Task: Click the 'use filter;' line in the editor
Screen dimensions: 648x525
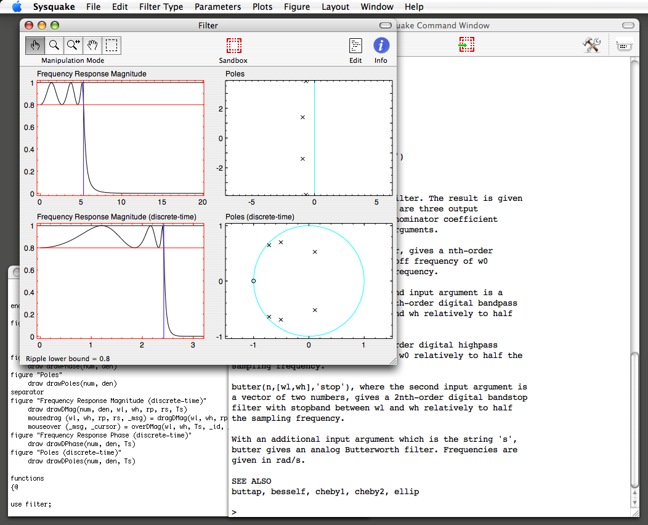Action: point(31,504)
